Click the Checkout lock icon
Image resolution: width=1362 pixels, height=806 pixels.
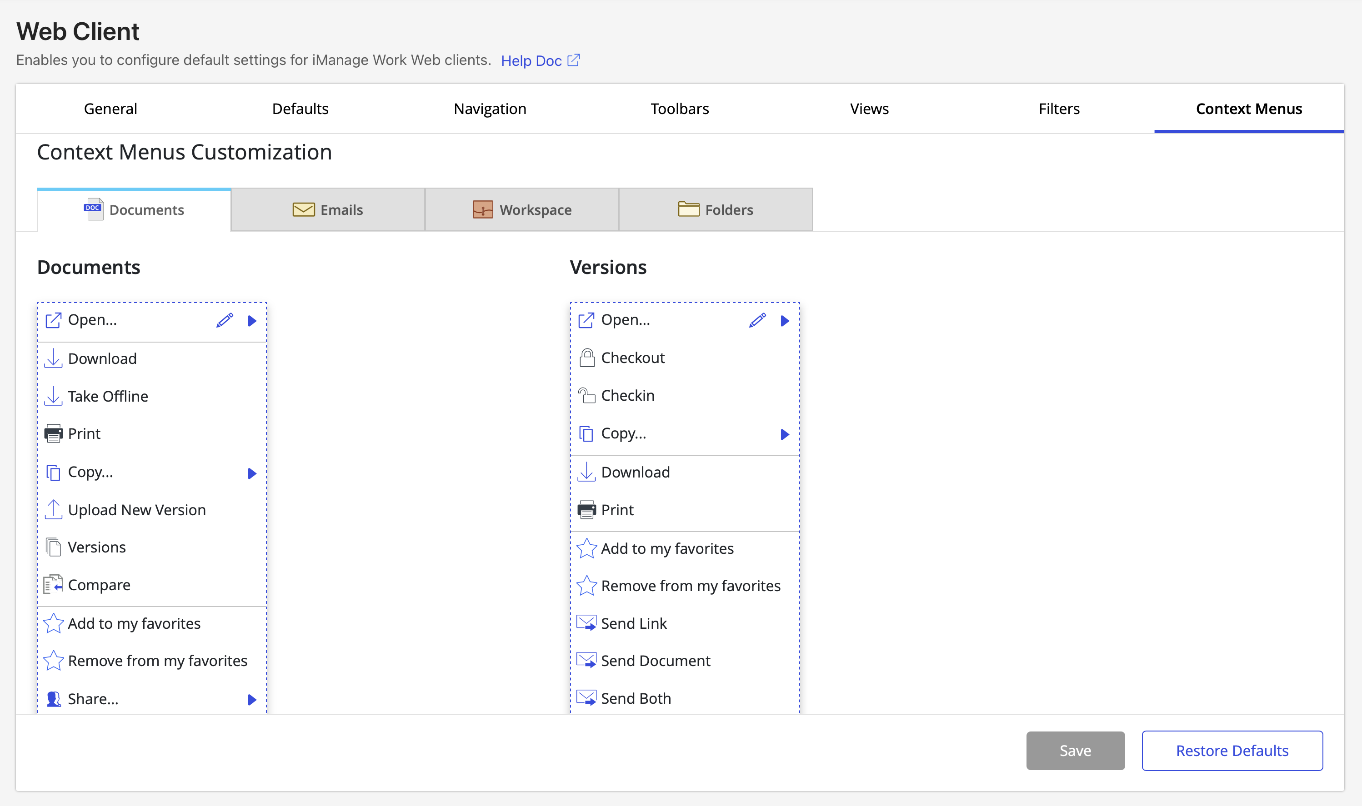point(587,358)
